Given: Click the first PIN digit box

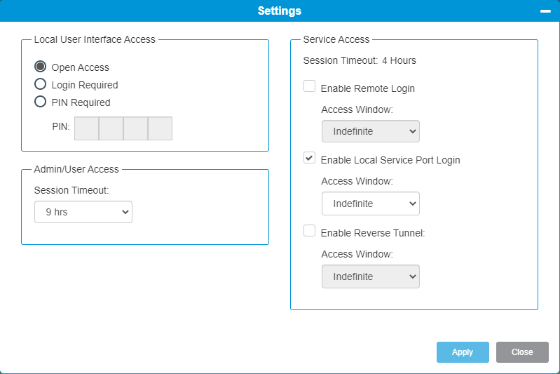Looking at the screenshot, I should pyautogui.click(x=86, y=128).
